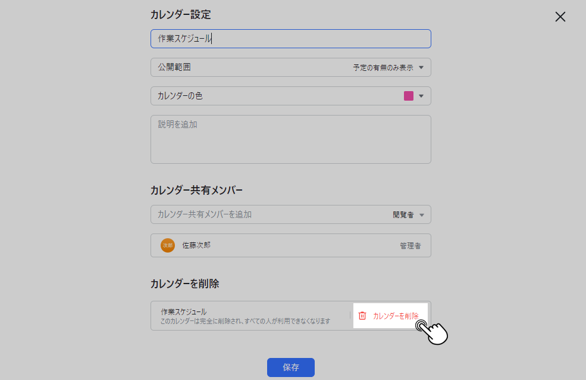Expand the calendar color dropdown arrow

421,96
